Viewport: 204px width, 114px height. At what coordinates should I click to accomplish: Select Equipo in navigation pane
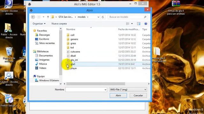(39, 76)
